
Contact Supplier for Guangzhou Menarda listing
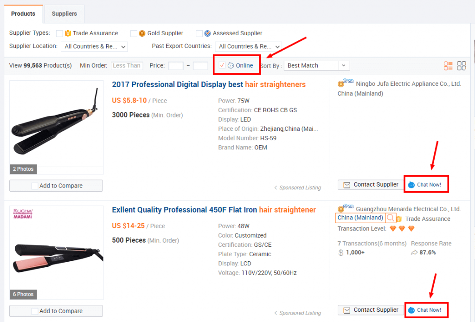371,310
